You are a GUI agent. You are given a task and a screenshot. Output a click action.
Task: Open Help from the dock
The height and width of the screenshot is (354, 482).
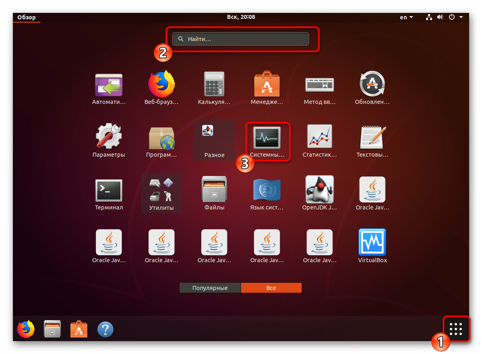point(105,329)
